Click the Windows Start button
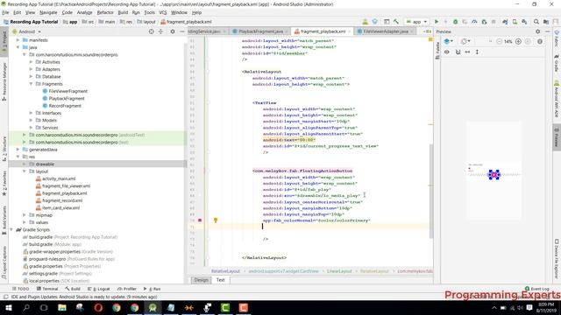 8,307
